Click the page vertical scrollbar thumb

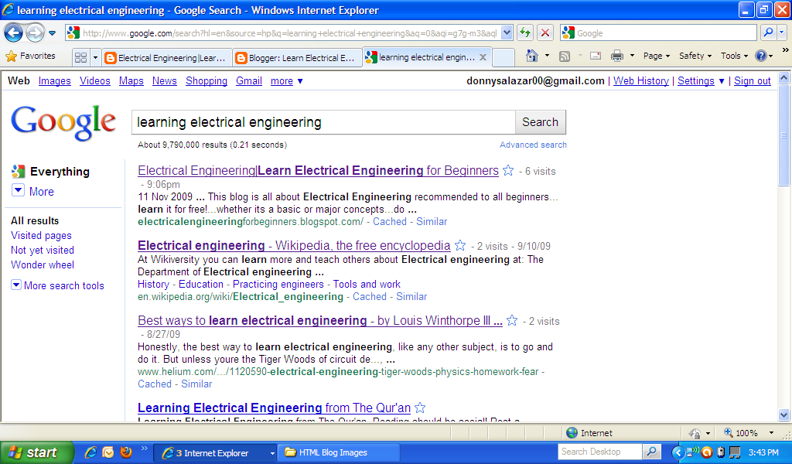tap(783, 135)
